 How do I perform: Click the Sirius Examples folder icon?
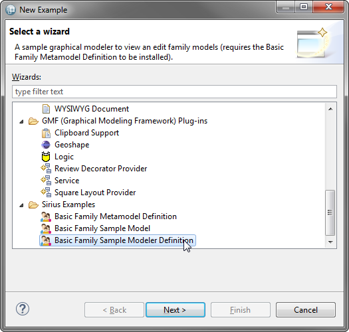coord(33,205)
